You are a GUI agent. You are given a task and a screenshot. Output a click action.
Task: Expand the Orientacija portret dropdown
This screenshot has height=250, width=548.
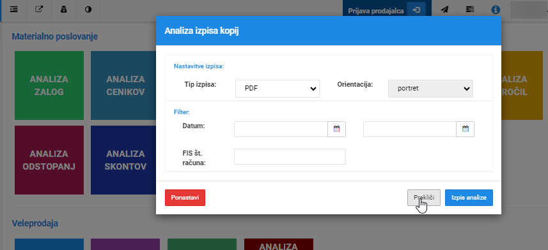coord(430,89)
